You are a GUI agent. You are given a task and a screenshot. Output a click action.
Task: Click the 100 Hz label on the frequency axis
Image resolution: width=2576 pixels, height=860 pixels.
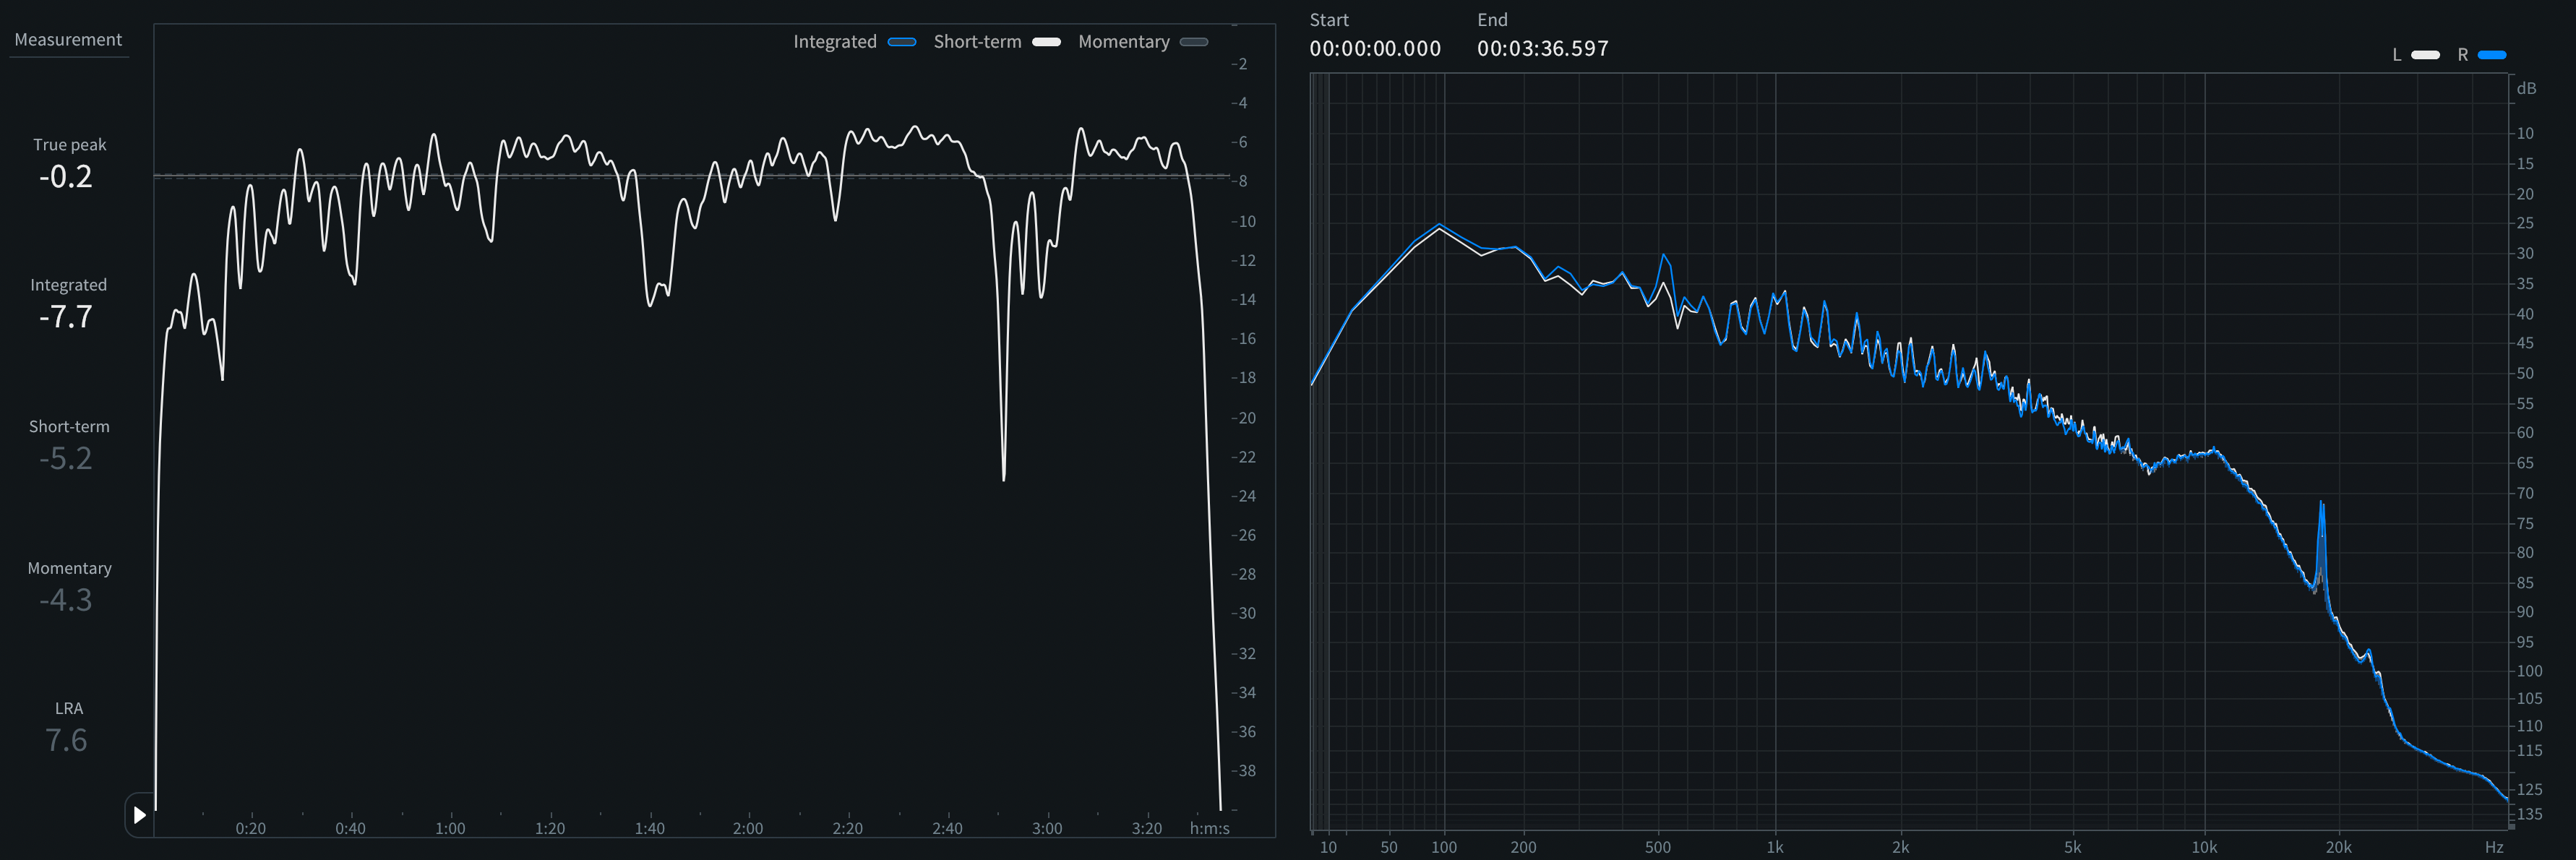click(1444, 848)
